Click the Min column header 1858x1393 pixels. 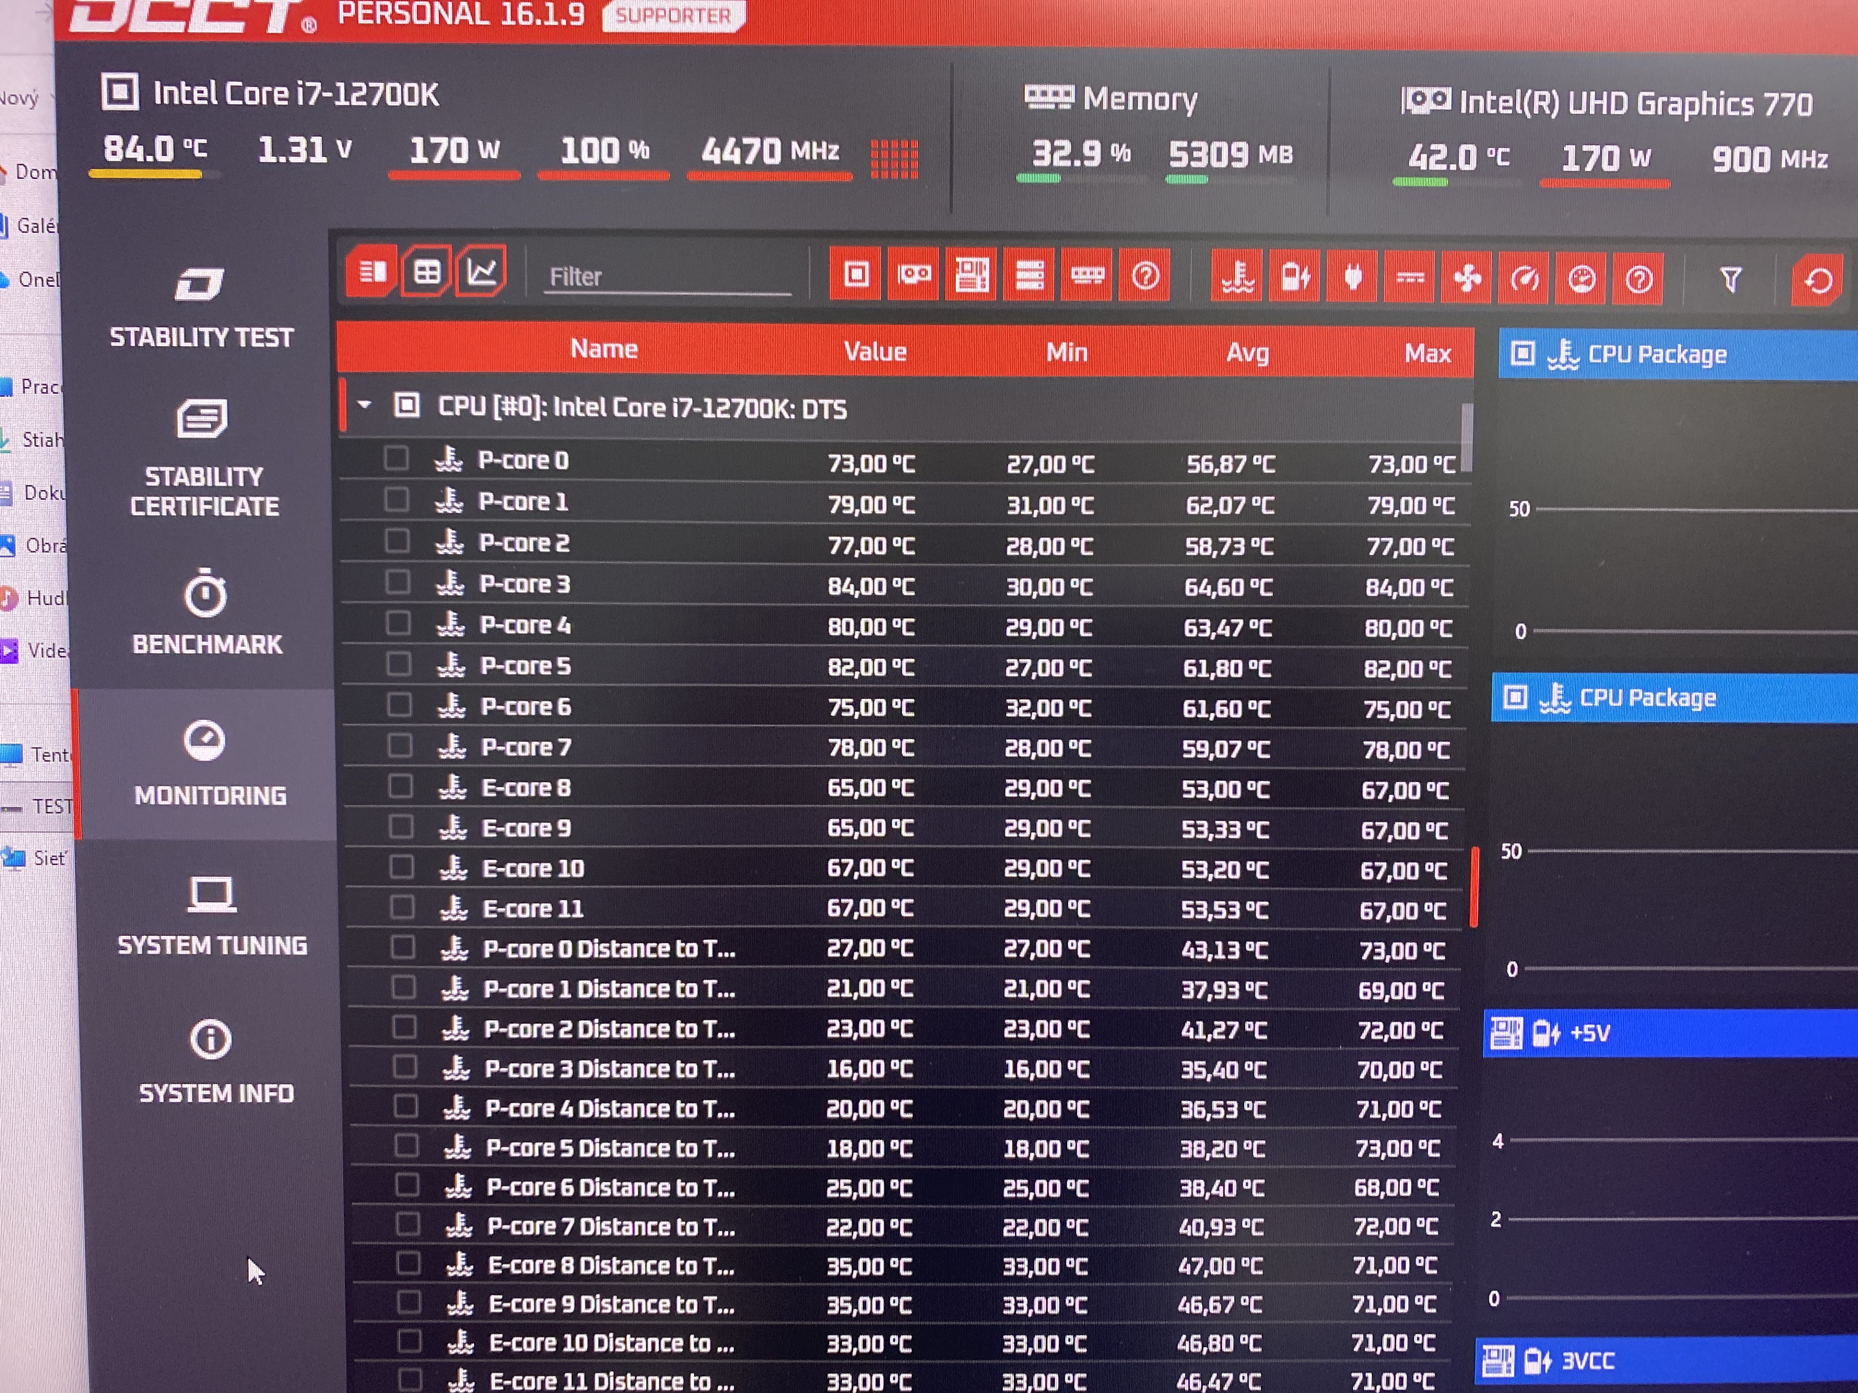tap(1067, 352)
